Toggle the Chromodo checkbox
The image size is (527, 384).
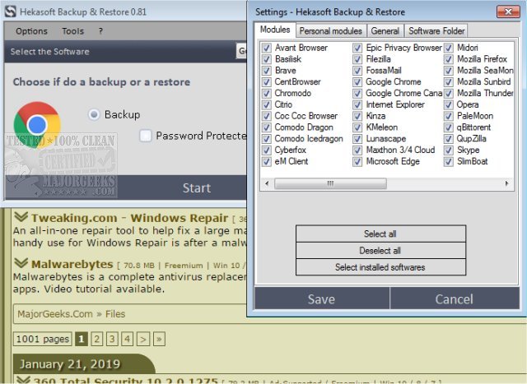(x=267, y=93)
